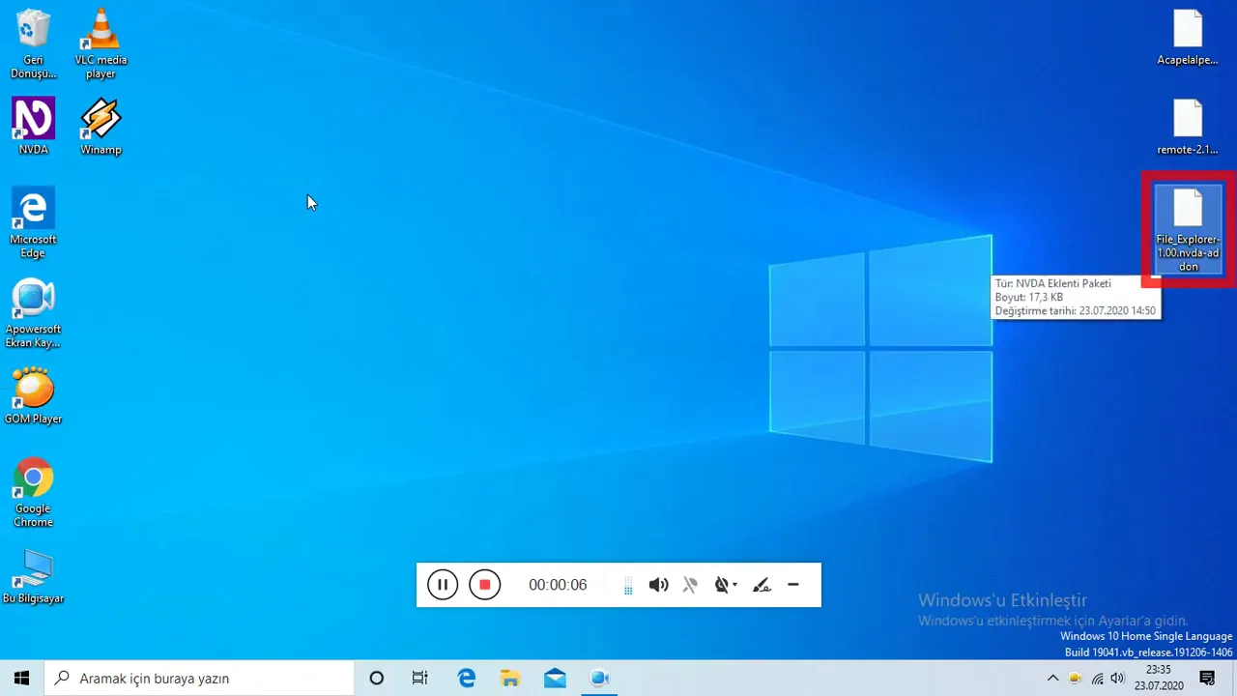Open the webcam dropdown in recorder toolbar
1237x696 pixels.
726,585
